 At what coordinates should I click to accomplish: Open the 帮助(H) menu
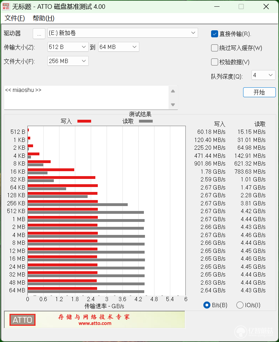pyautogui.click(x=43, y=18)
